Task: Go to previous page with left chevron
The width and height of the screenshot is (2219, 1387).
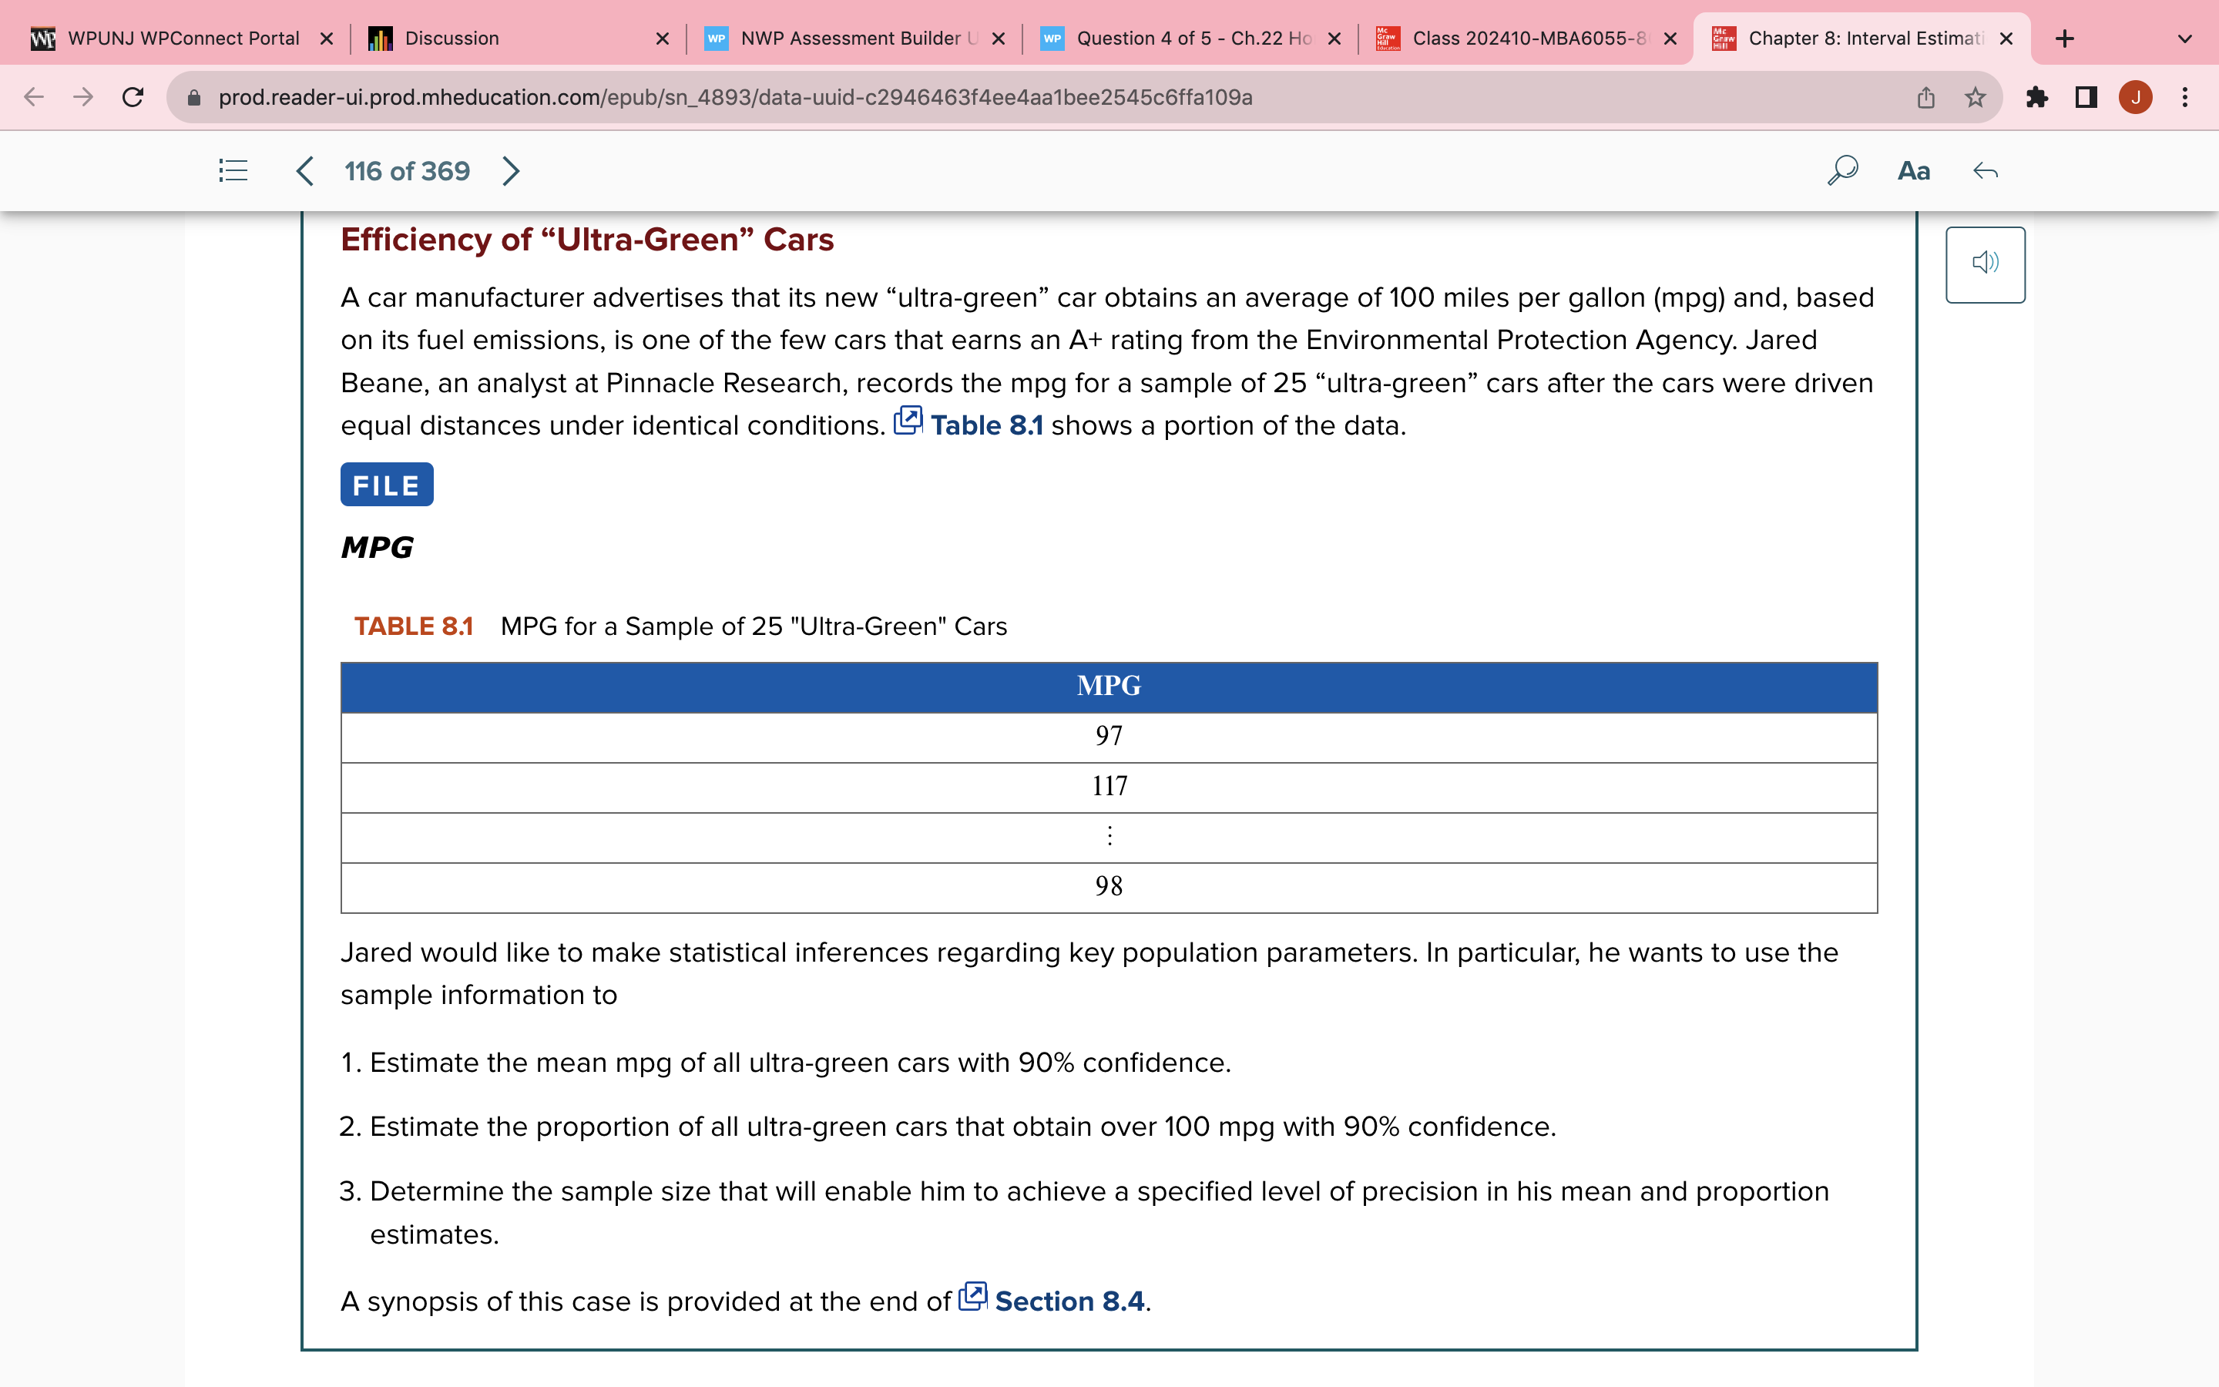Action: [x=305, y=170]
